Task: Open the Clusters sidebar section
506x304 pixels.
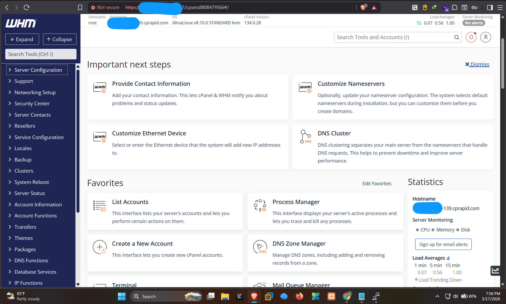Action: click(x=23, y=171)
